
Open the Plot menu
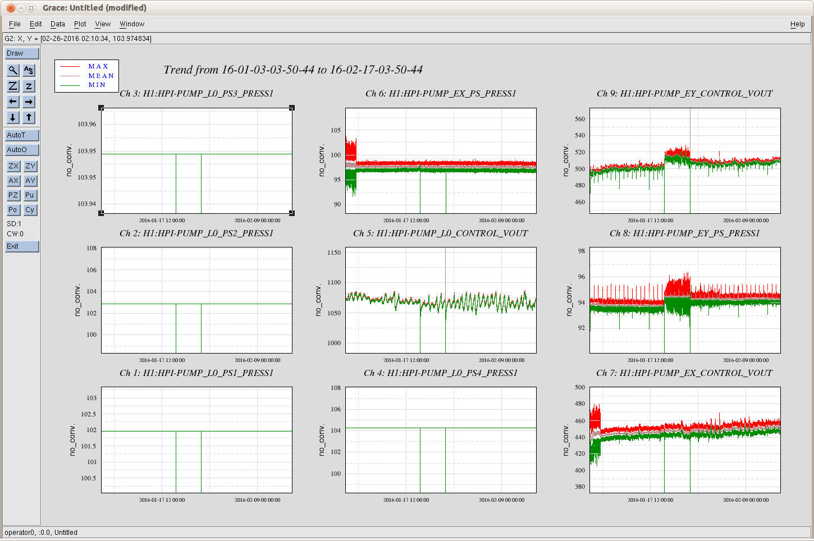pyautogui.click(x=80, y=24)
